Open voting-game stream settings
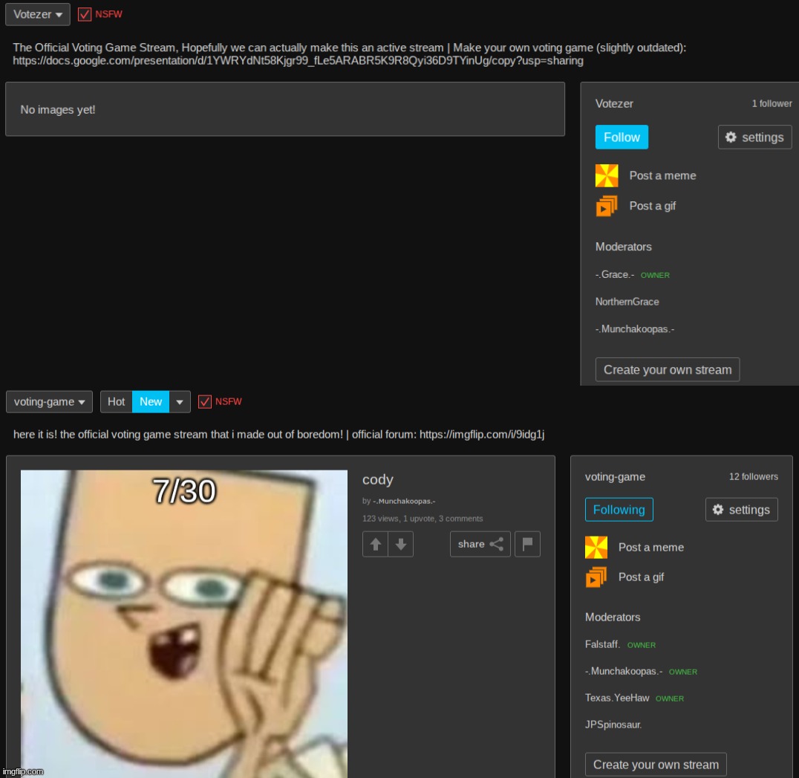The width and height of the screenshot is (799, 778). click(x=741, y=510)
